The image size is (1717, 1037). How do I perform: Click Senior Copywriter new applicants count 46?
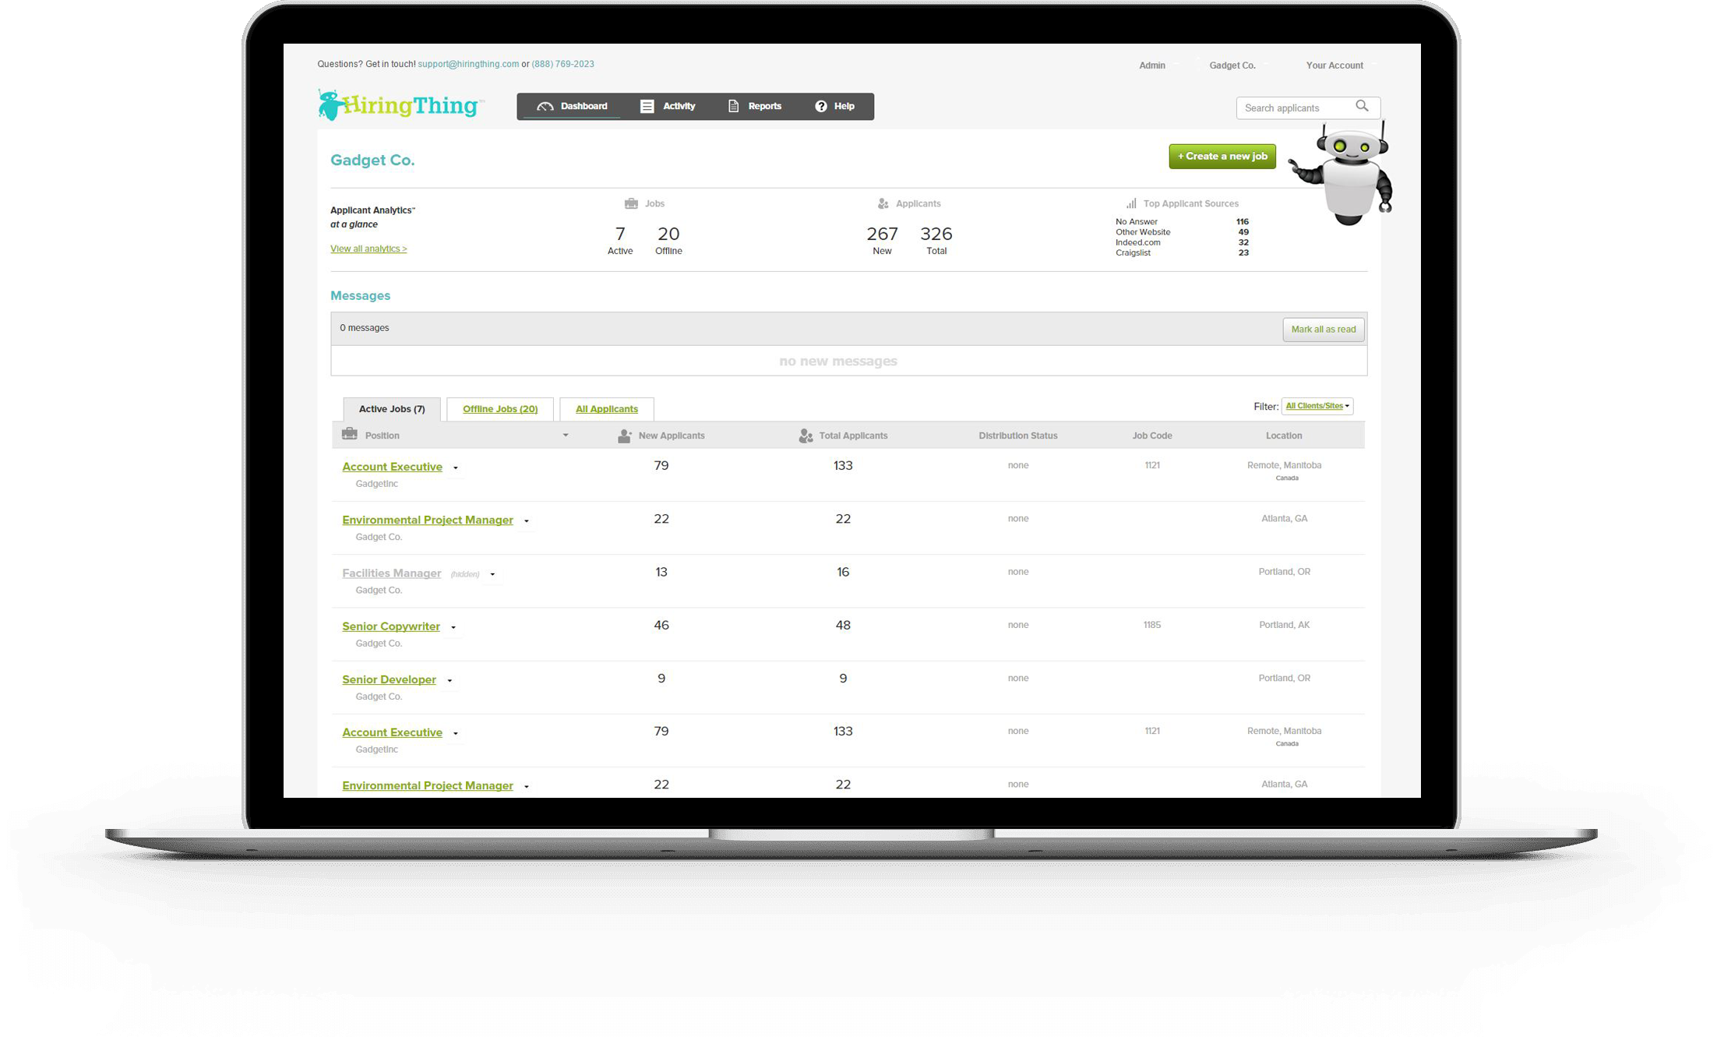pos(661,625)
